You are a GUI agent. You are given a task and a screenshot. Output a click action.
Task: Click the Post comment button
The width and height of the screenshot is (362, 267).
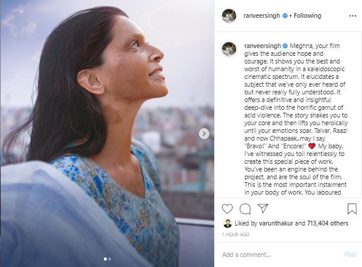[x=350, y=255]
